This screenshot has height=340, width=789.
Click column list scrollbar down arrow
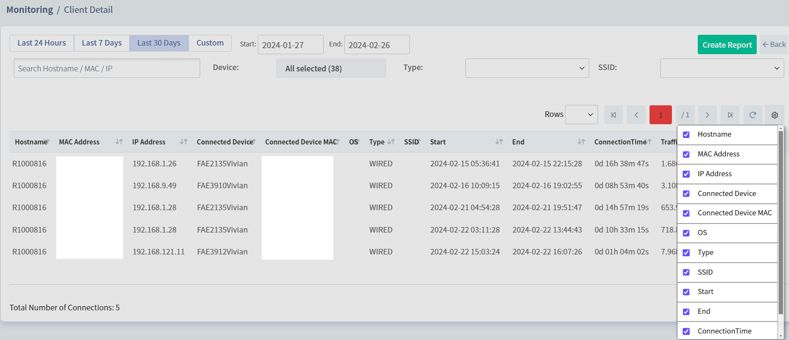pyautogui.click(x=780, y=336)
